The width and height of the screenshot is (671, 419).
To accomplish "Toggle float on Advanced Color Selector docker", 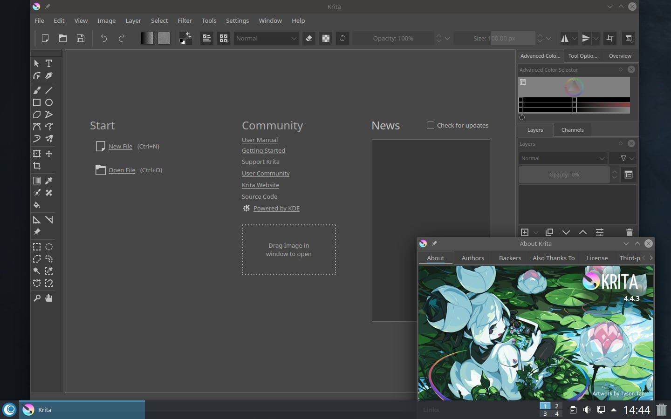I will click(x=621, y=69).
